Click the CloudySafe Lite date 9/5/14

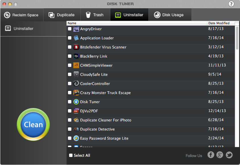215,74
